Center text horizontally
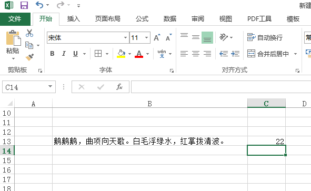Viewport: 311px width, 191px height. (196, 54)
